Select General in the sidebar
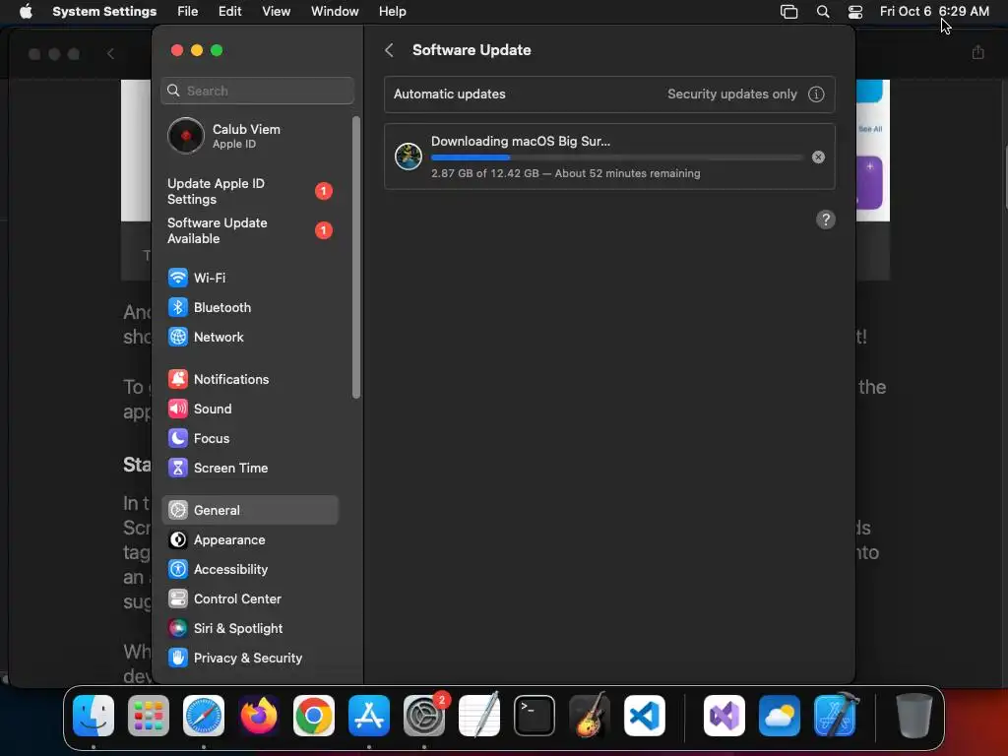The height and width of the screenshot is (756, 1008). click(x=249, y=511)
